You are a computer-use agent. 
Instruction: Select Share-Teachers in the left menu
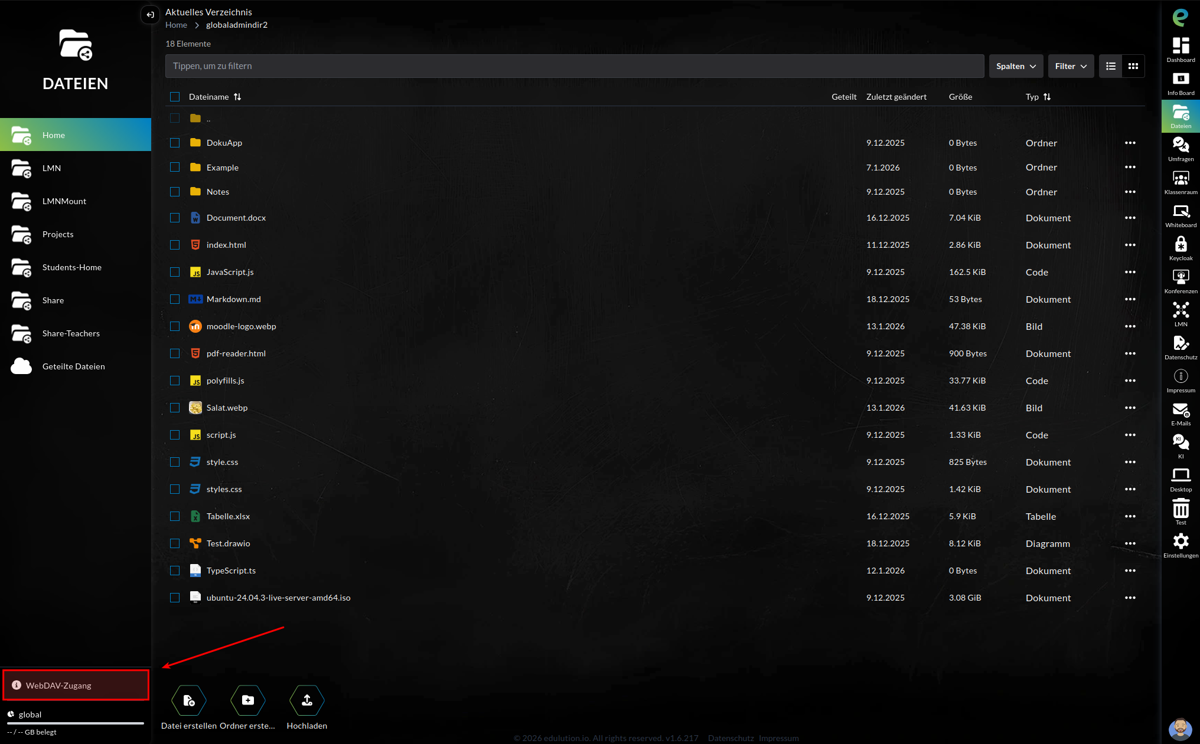(71, 333)
